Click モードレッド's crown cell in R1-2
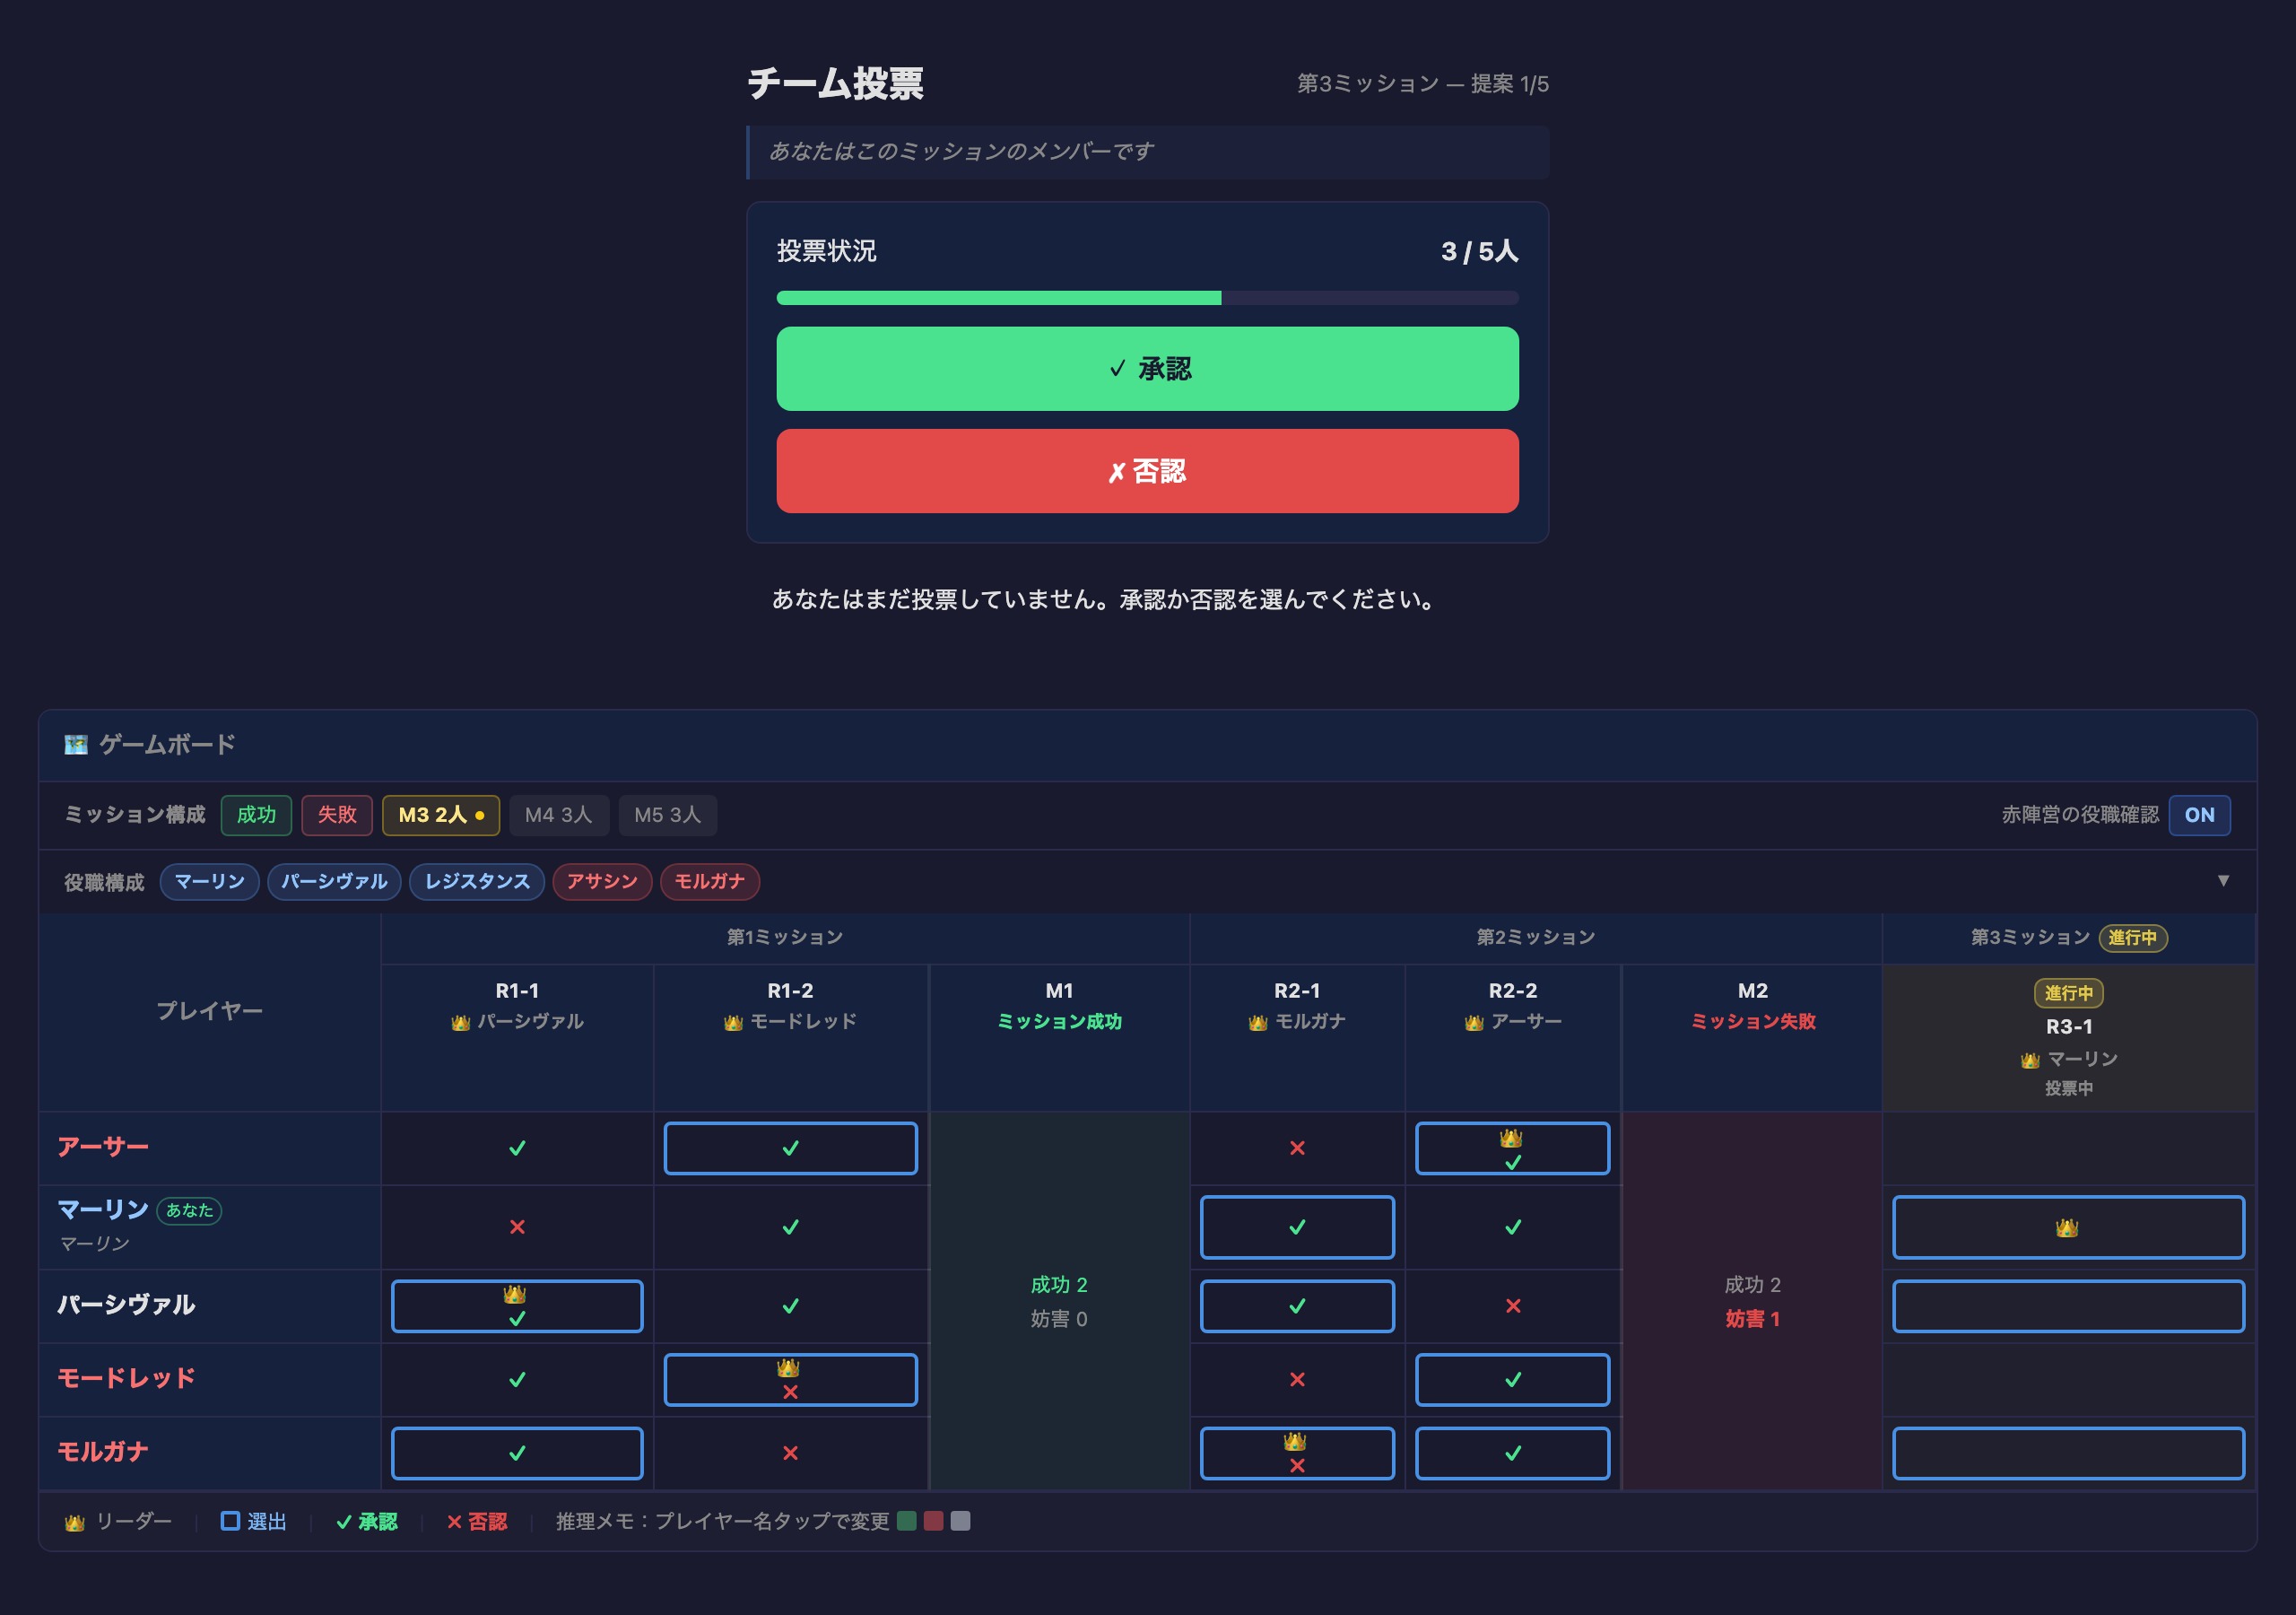Image resolution: width=2296 pixels, height=1615 pixels. [790, 1380]
